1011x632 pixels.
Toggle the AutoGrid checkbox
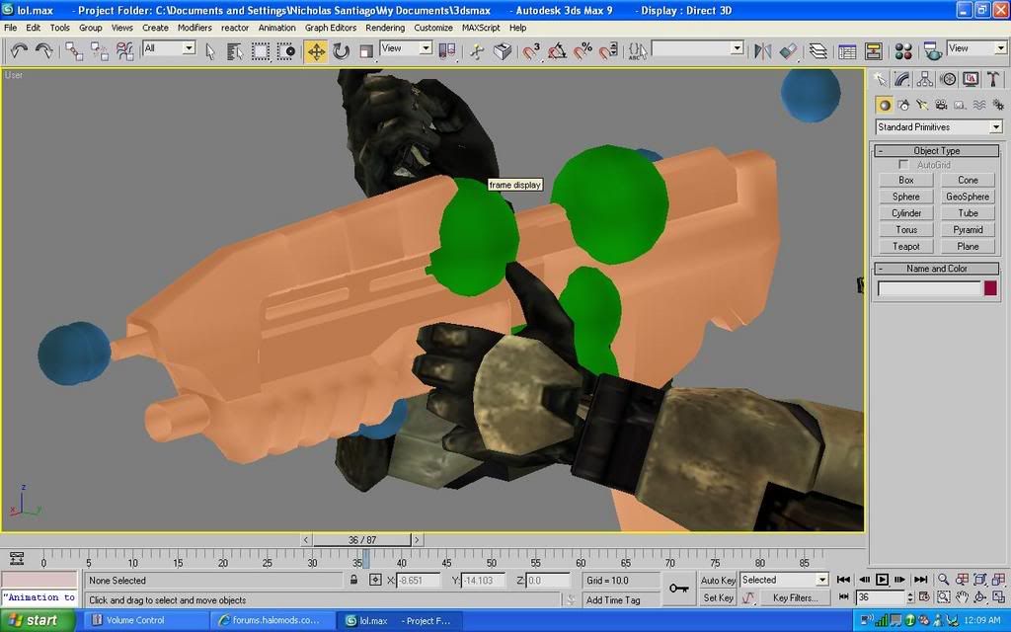pos(903,165)
